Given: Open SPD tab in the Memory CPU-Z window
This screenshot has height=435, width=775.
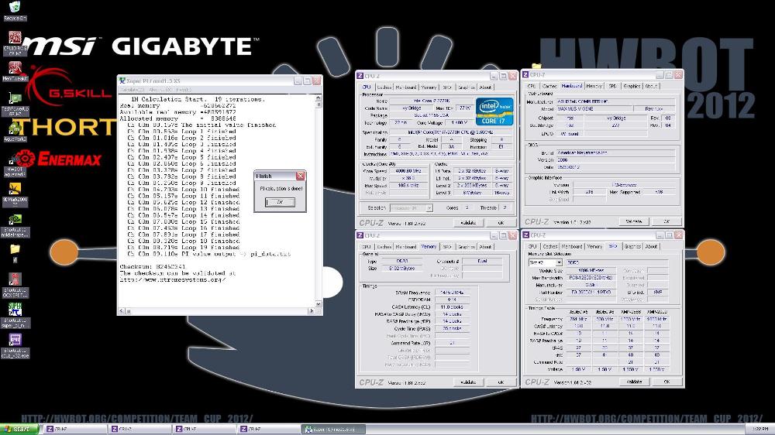Looking at the screenshot, I should pos(447,246).
